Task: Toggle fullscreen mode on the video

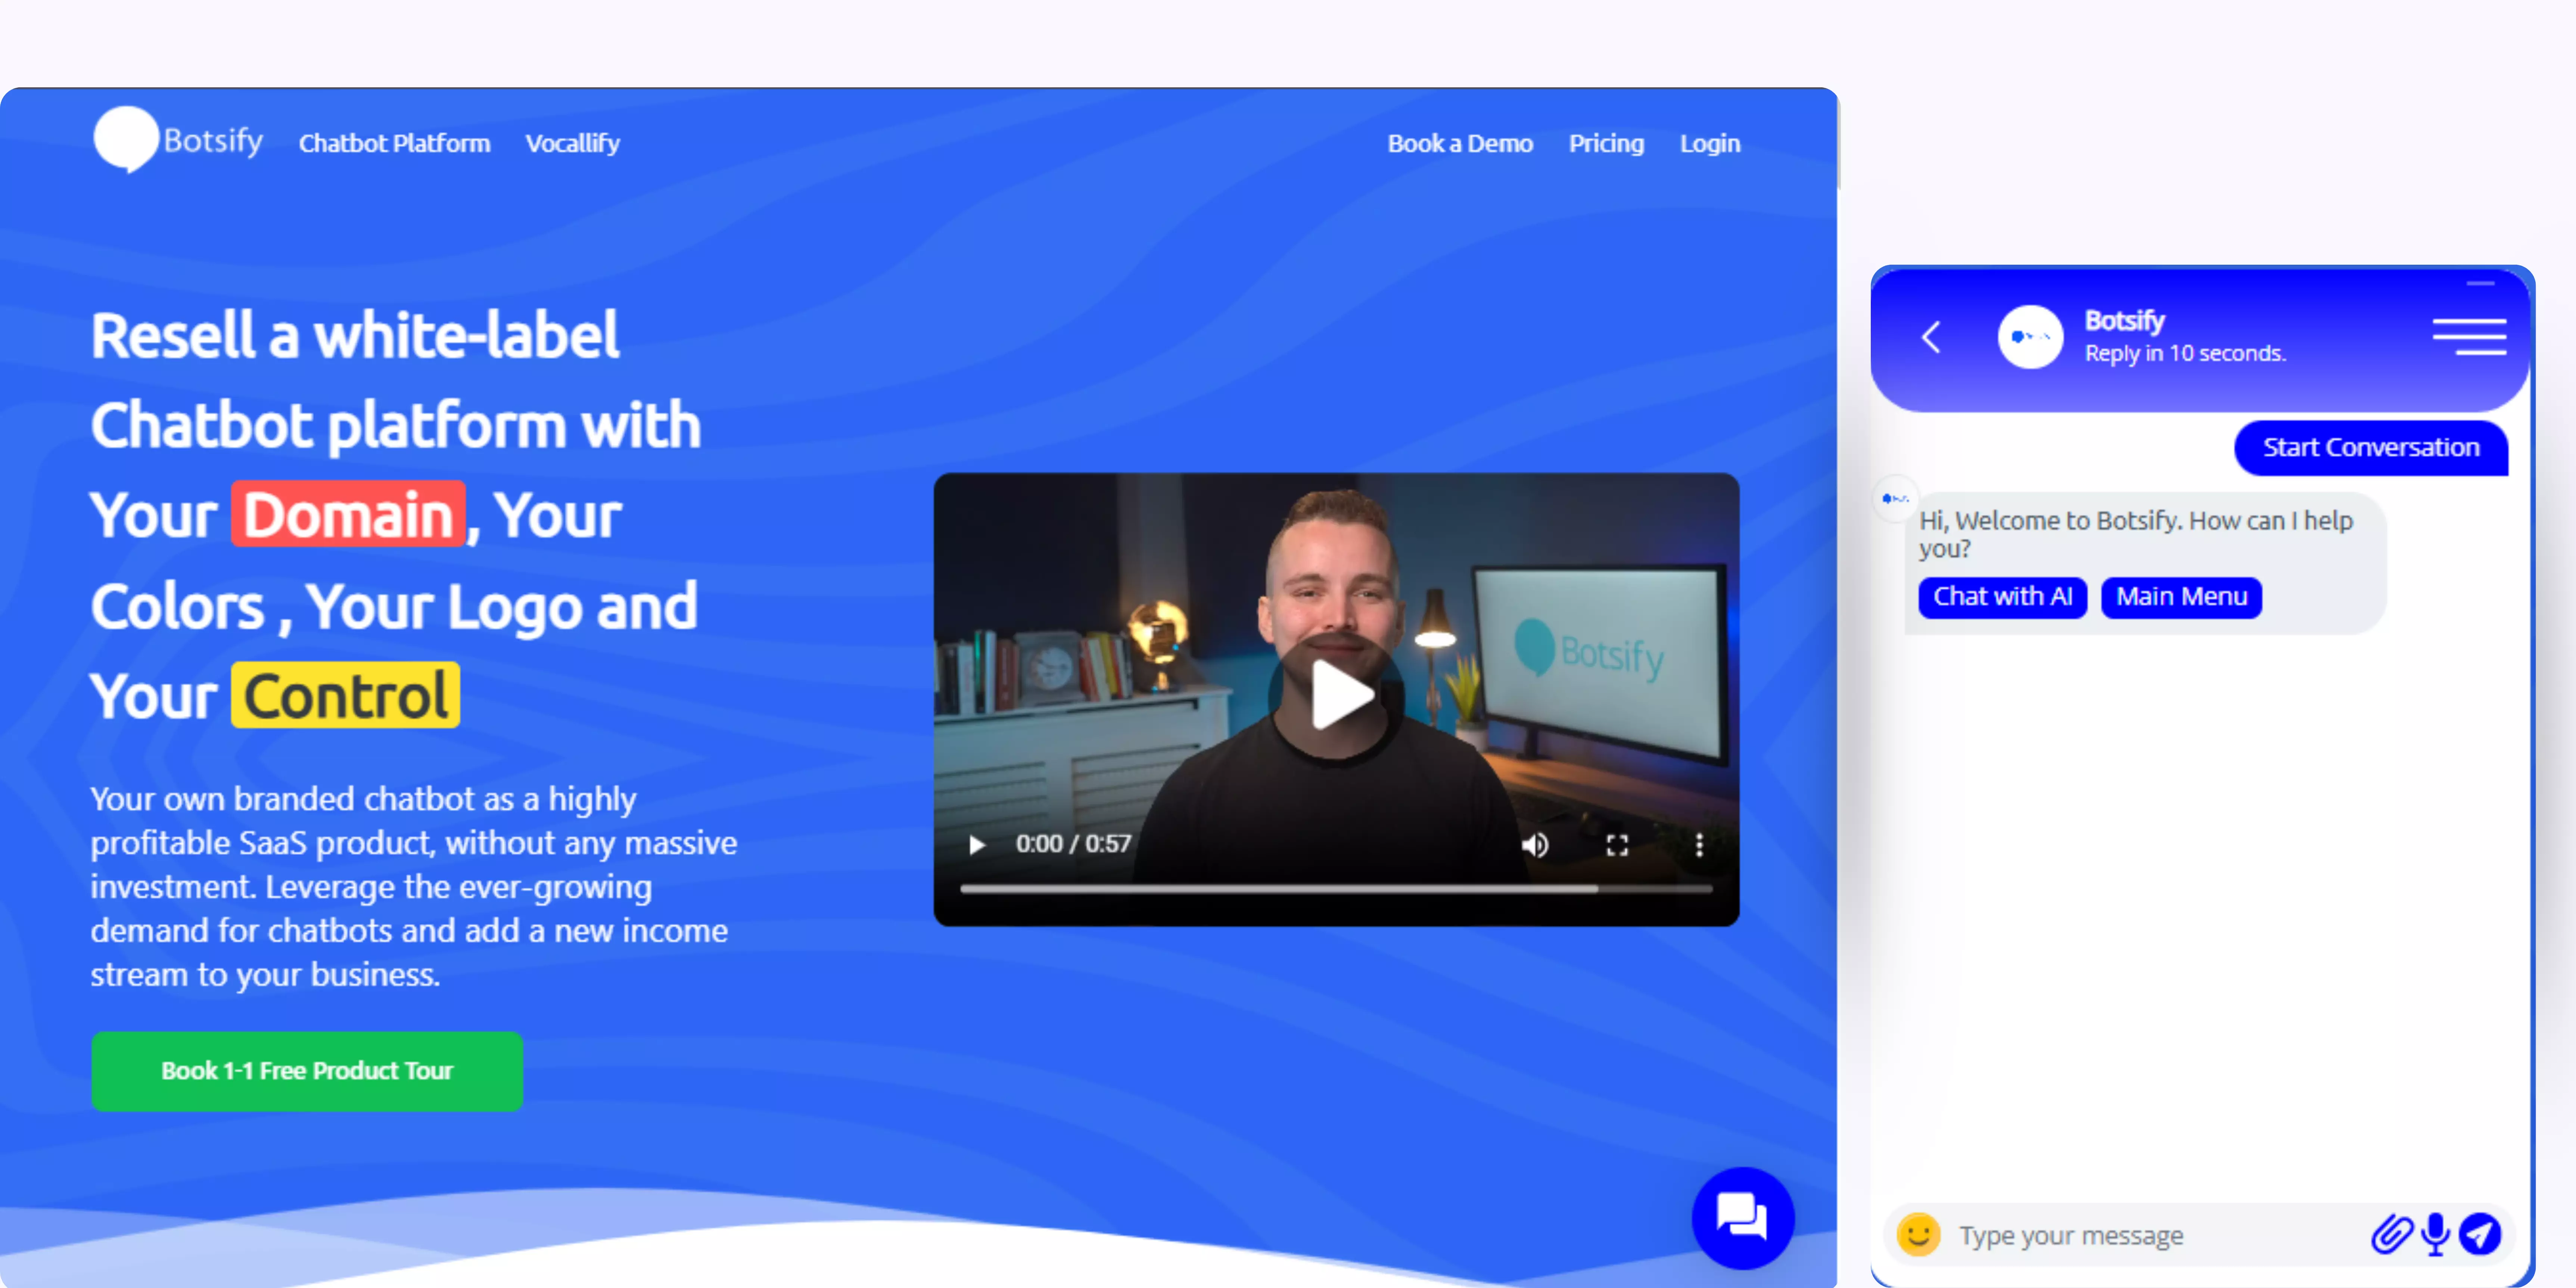Action: (1618, 845)
